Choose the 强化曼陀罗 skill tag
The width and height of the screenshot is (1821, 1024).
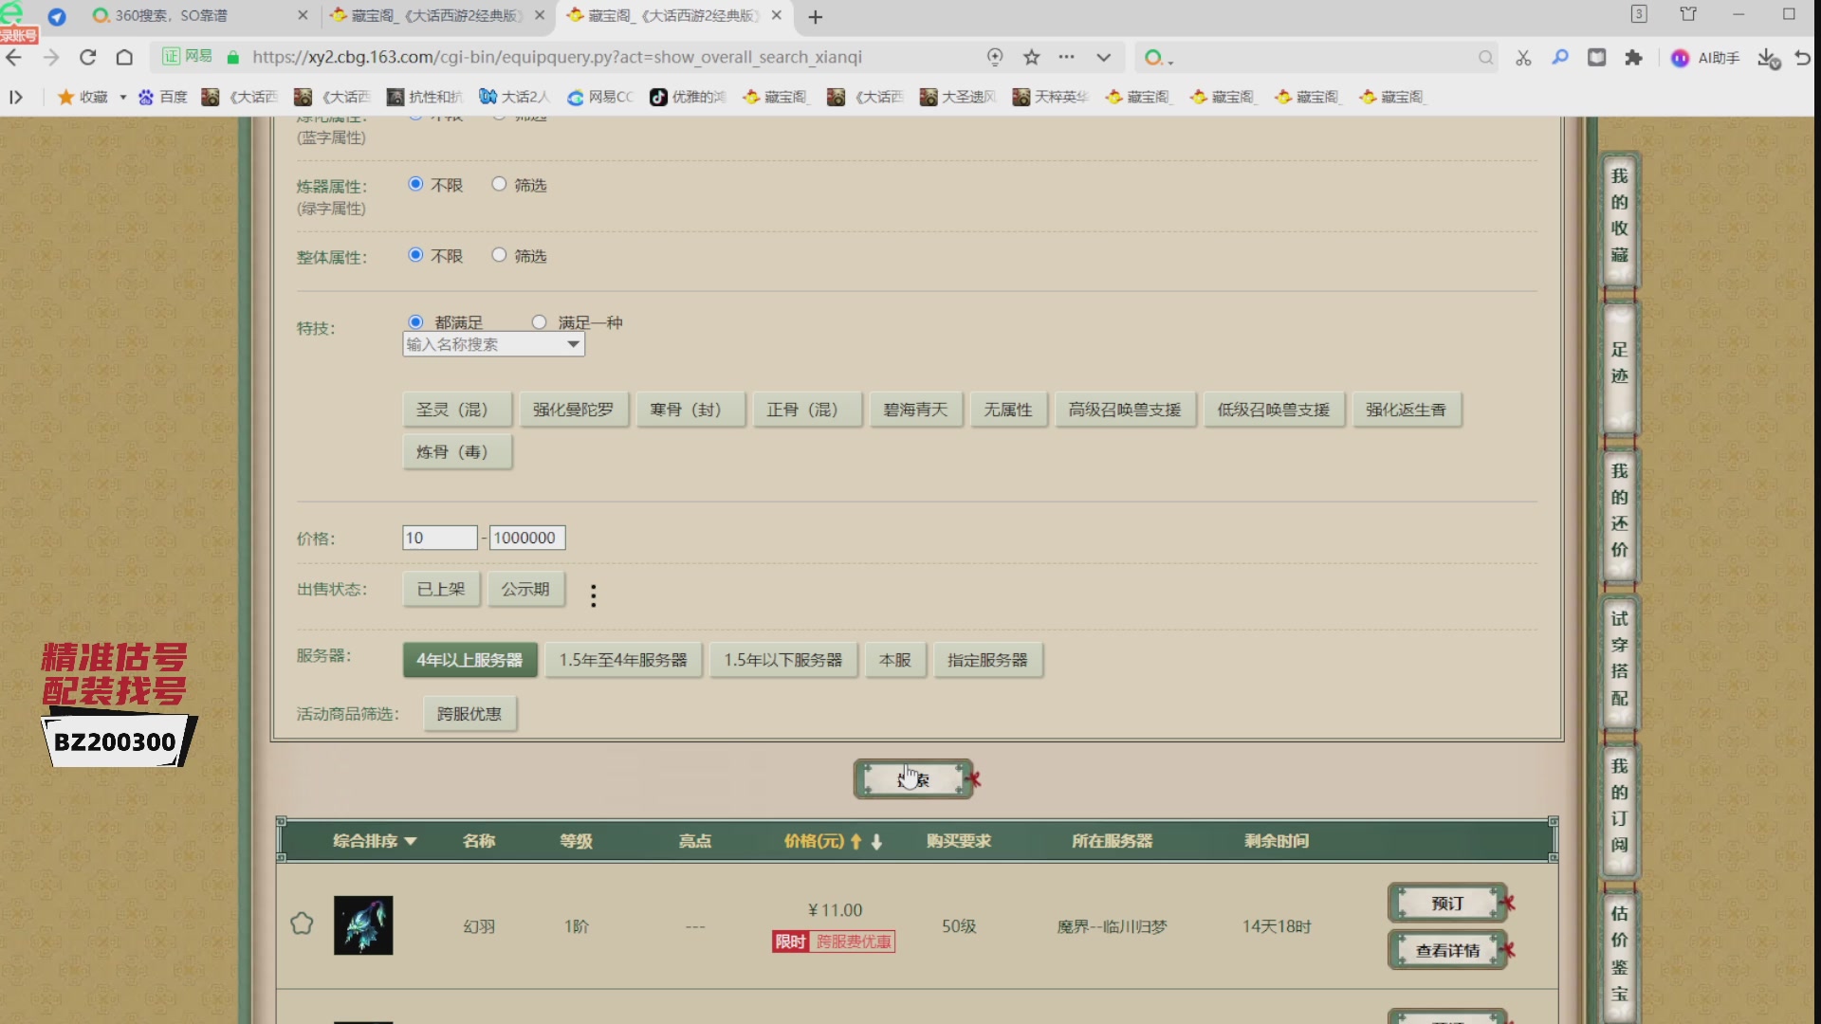574,410
